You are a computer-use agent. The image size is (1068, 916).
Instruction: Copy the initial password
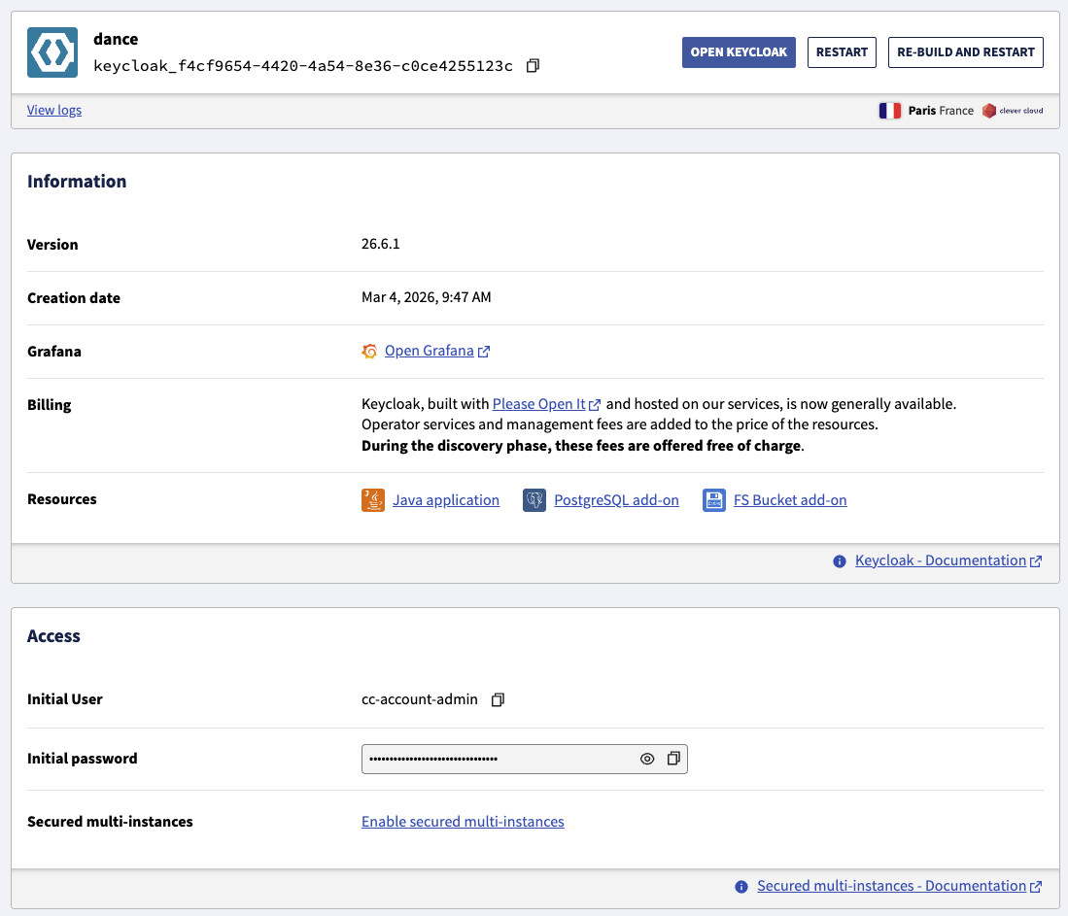click(673, 759)
